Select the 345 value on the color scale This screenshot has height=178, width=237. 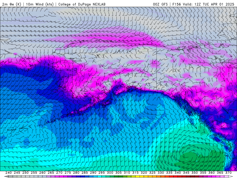pyautogui.click(x=186, y=173)
